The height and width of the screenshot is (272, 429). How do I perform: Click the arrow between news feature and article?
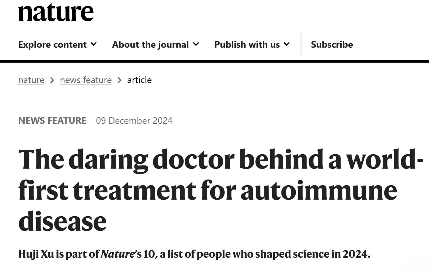point(120,80)
